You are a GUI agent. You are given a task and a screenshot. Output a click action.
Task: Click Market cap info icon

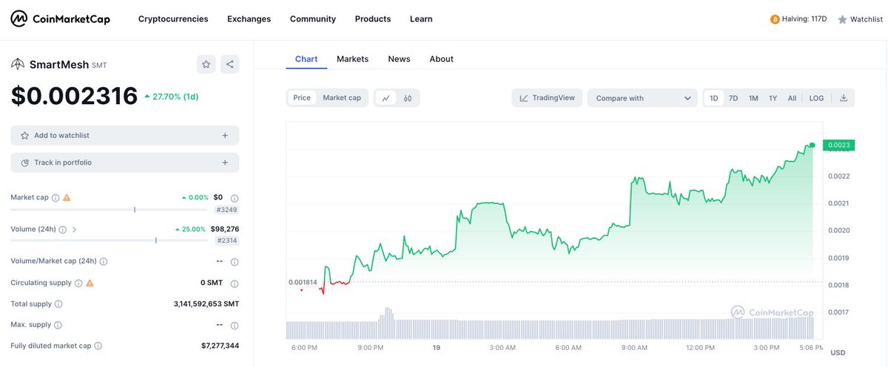[55, 198]
